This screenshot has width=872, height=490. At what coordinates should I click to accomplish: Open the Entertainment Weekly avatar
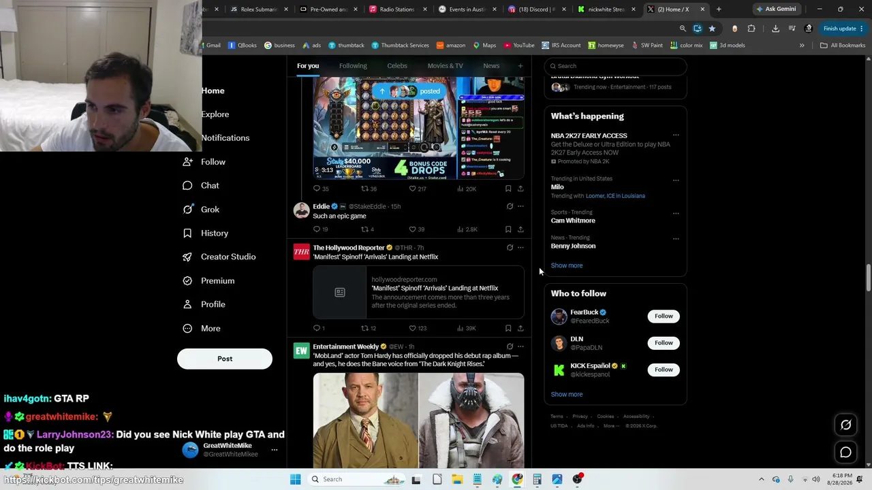point(301,350)
